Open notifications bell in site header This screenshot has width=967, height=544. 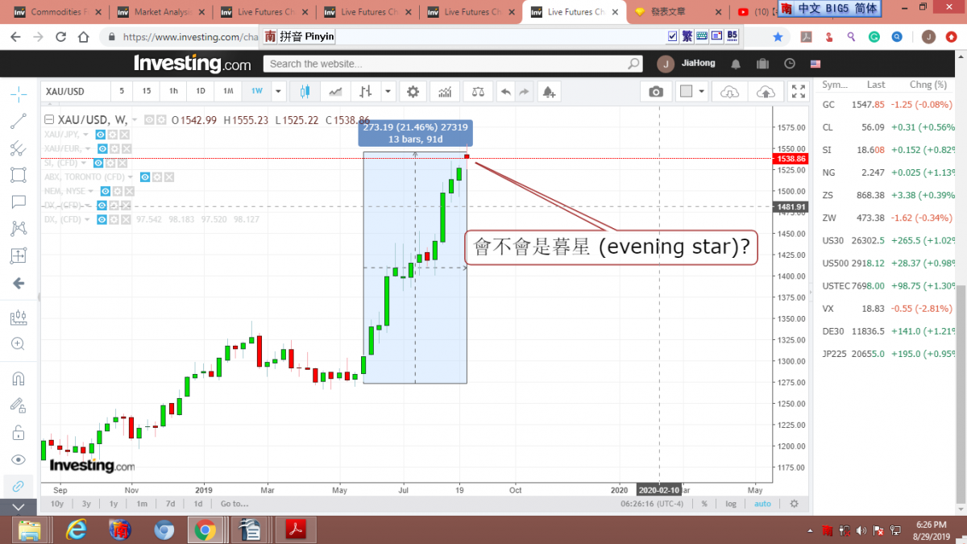pos(736,64)
